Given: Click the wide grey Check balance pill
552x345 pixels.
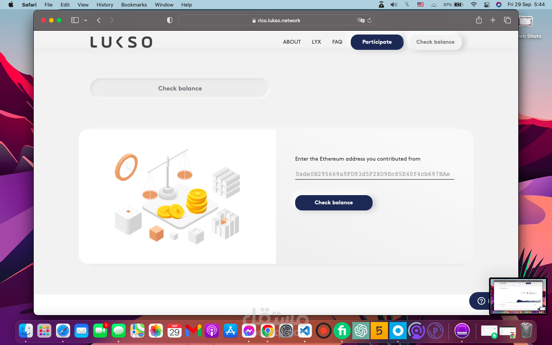Looking at the screenshot, I should pos(180,88).
